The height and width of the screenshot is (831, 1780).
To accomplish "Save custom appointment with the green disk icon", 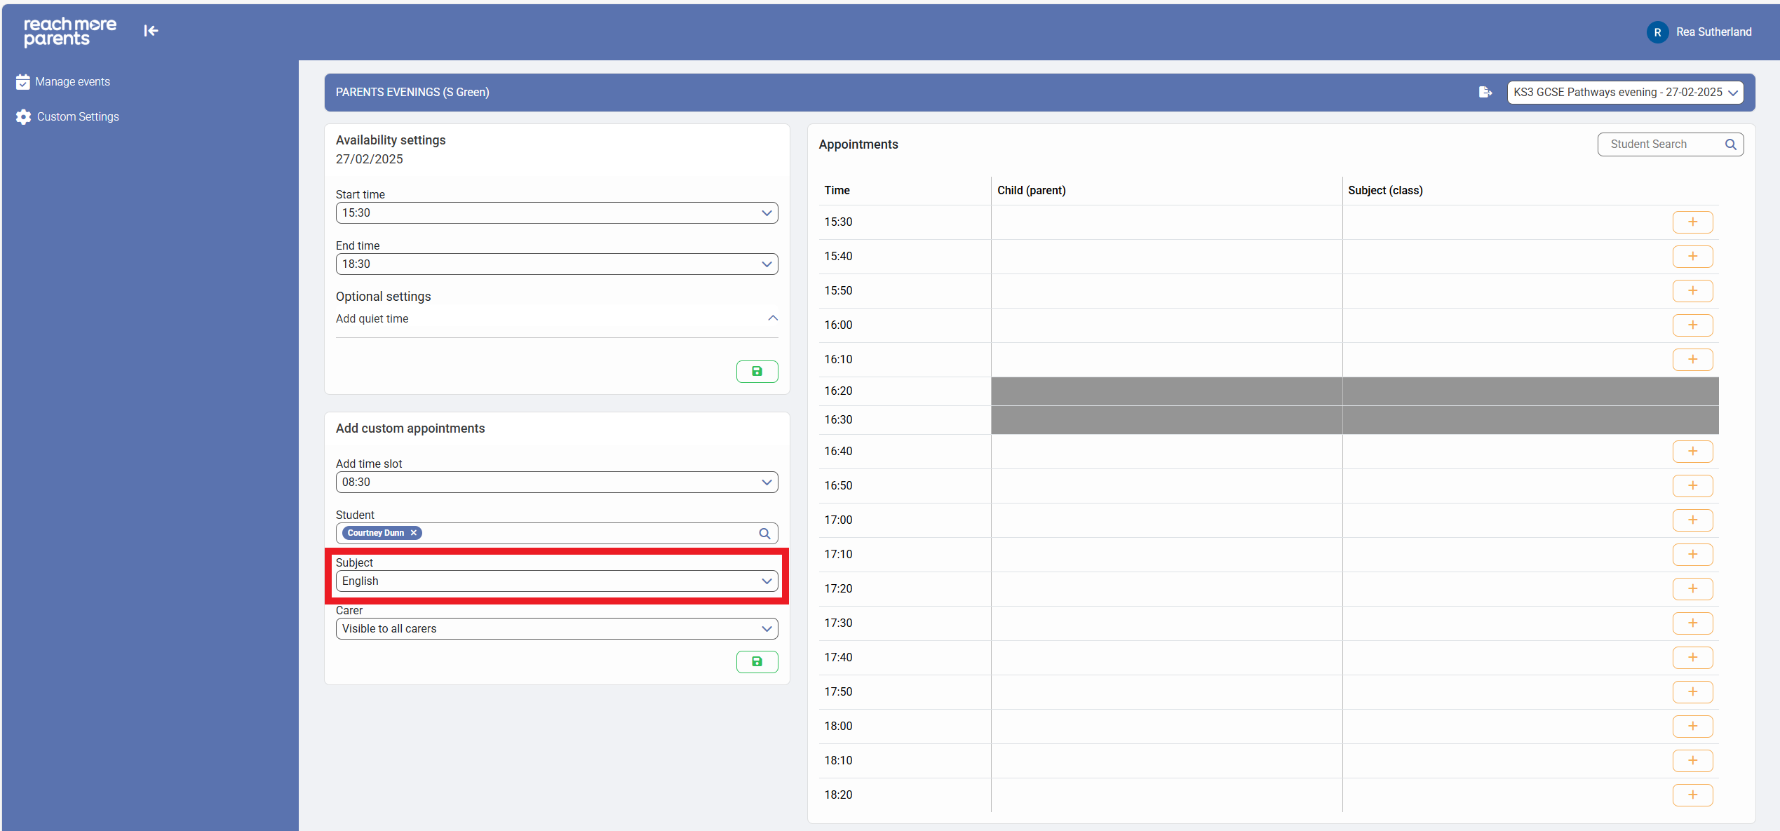I will coord(757,661).
